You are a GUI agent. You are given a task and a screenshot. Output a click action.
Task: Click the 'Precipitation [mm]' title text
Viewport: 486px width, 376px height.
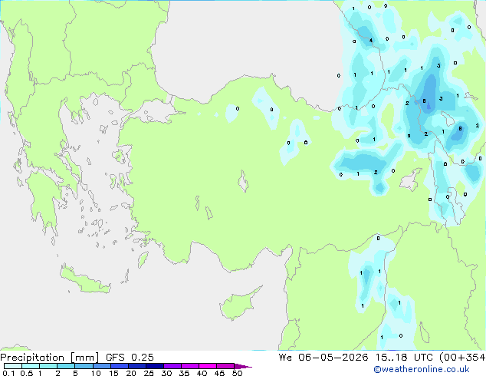point(50,358)
